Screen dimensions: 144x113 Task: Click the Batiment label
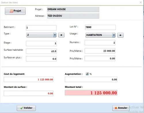coord(10,27)
